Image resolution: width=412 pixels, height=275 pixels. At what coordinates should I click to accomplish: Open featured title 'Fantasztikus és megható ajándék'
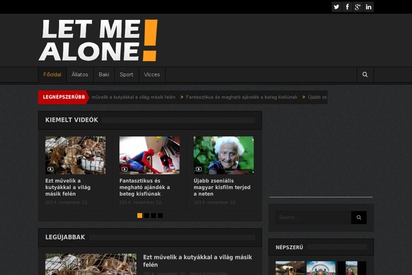[144, 188]
